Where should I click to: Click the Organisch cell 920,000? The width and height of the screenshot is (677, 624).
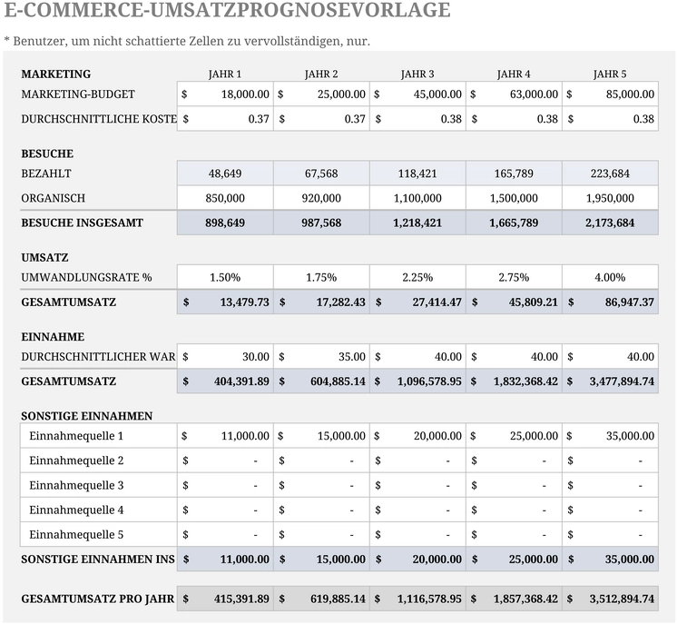(x=321, y=198)
